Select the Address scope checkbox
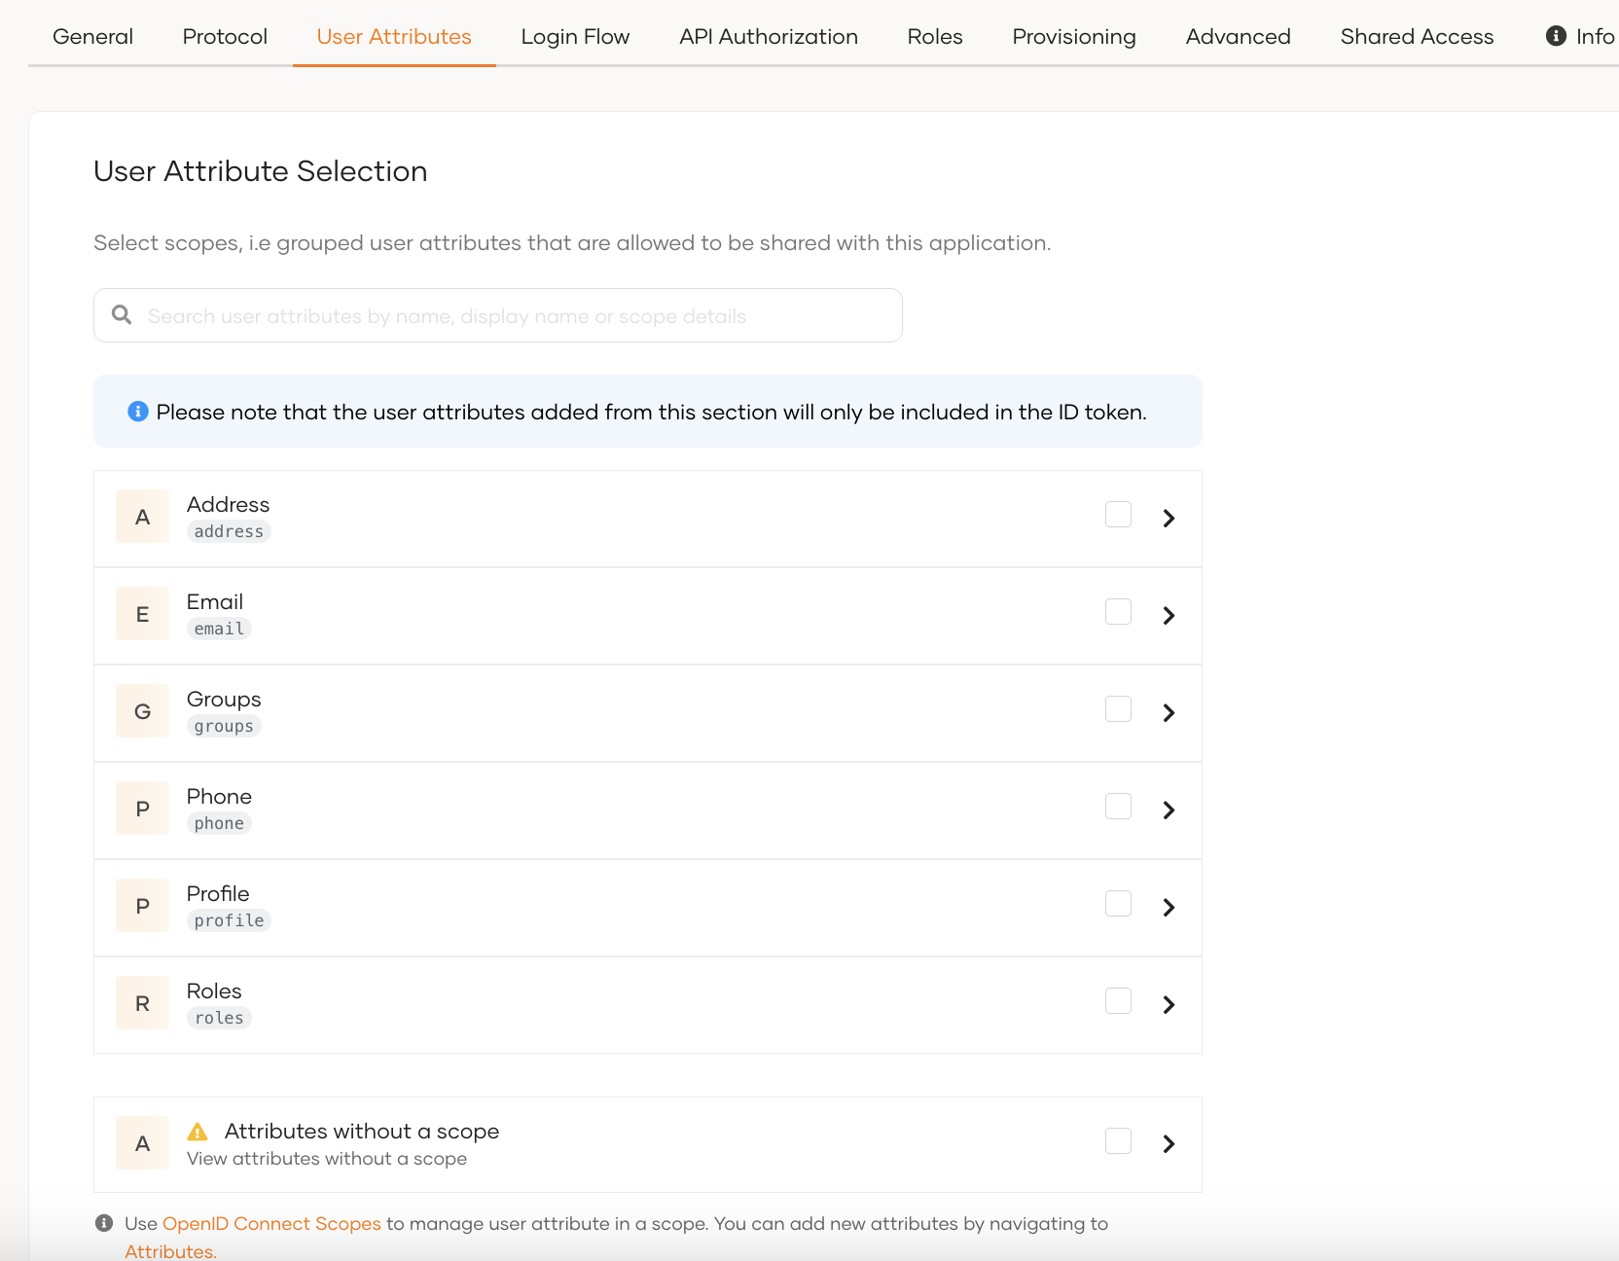 pyautogui.click(x=1118, y=515)
